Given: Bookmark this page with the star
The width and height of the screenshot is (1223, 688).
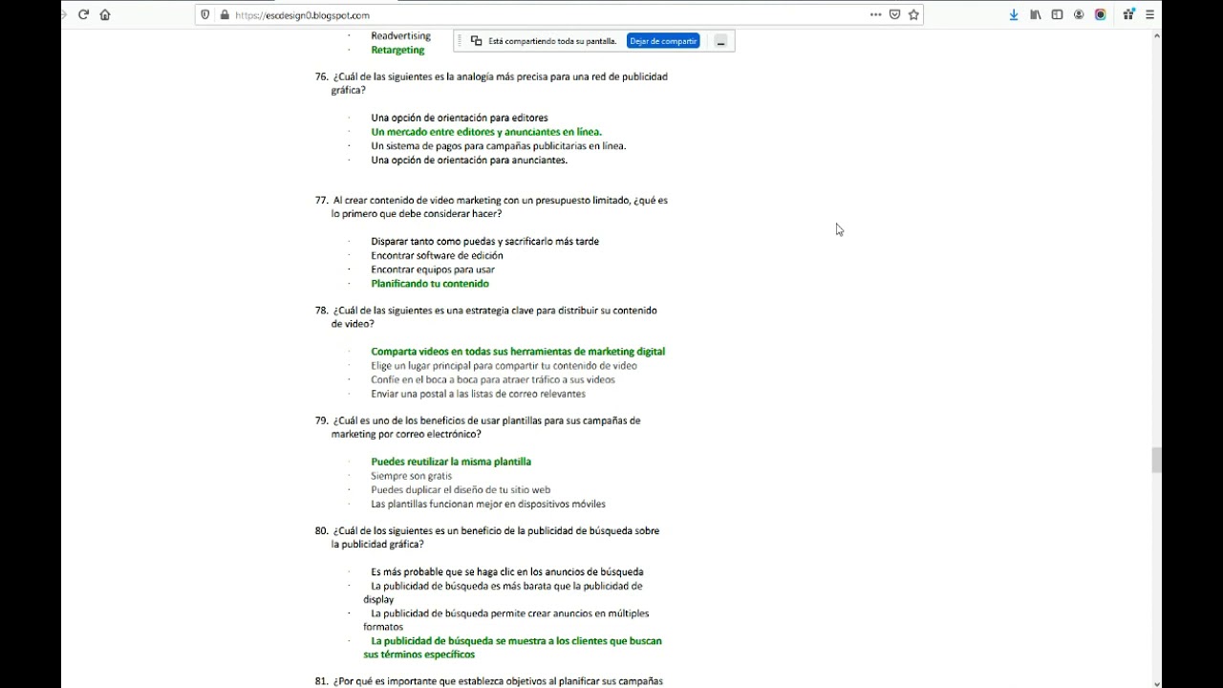Looking at the screenshot, I should point(913,14).
